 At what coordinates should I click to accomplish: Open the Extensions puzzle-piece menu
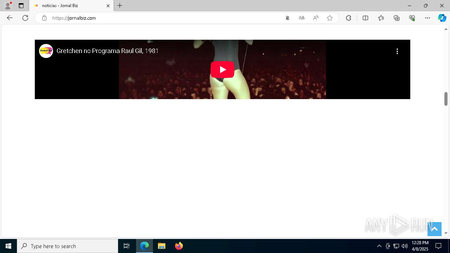pyautogui.click(x=348, y=18)
